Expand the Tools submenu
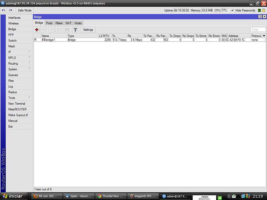 pos(30,97)
